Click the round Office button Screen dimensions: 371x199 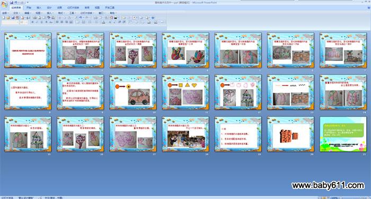[4, 4]
